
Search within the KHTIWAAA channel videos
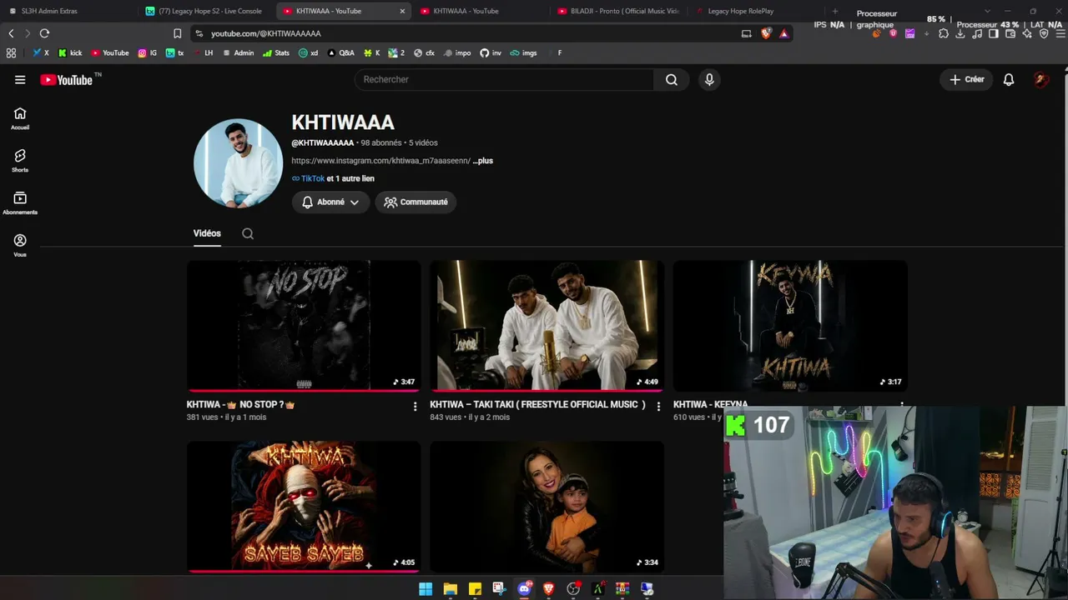248,234
